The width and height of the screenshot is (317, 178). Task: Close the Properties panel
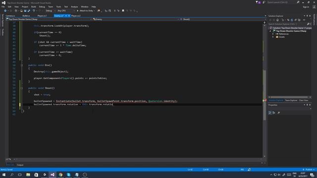point(310,105)
